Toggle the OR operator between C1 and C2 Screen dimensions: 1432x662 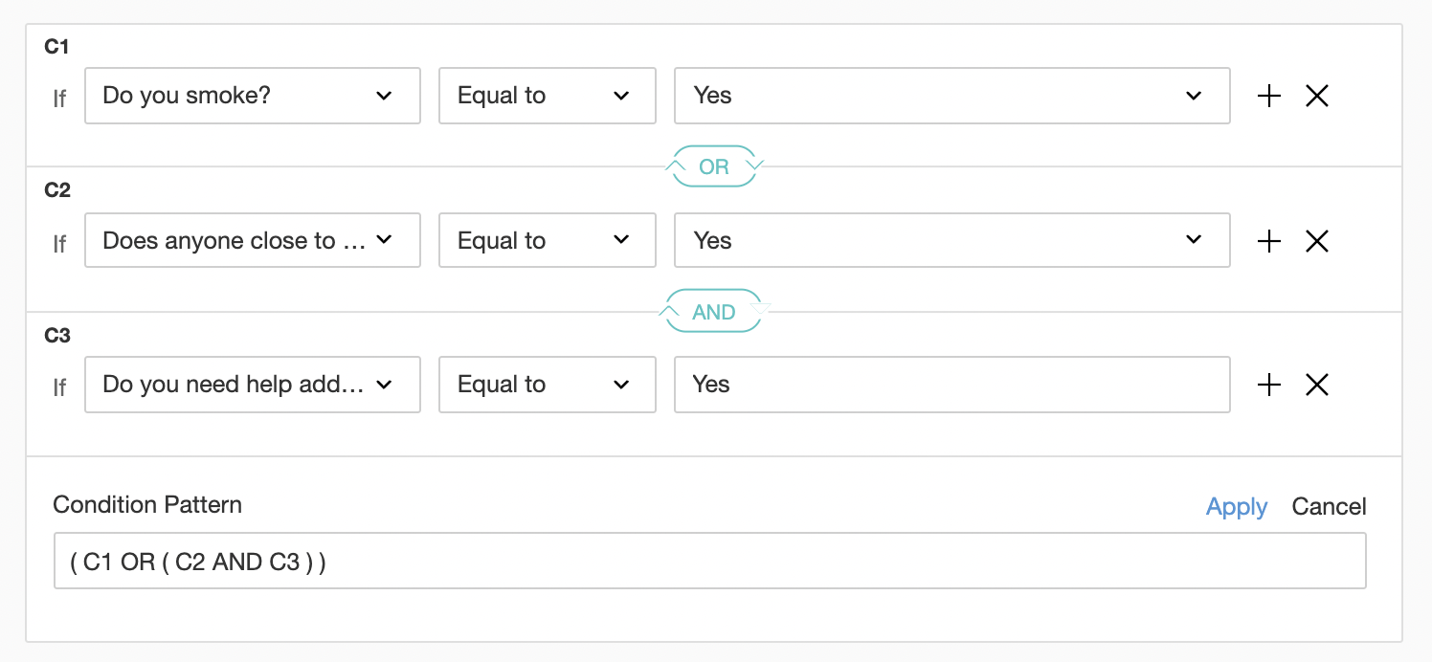(714, 166)
